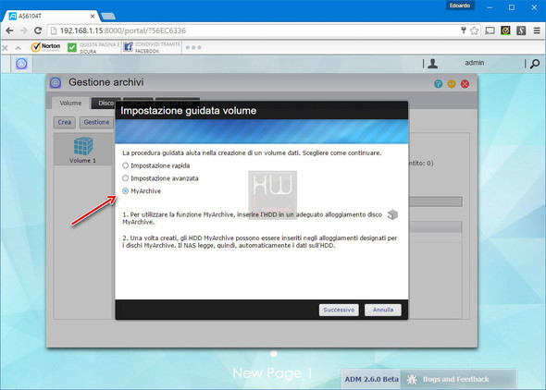This screenshot has width=546, height=390.
Task: Choose the Impostazione avanzata radio option
Action: (x=125, y=178)
